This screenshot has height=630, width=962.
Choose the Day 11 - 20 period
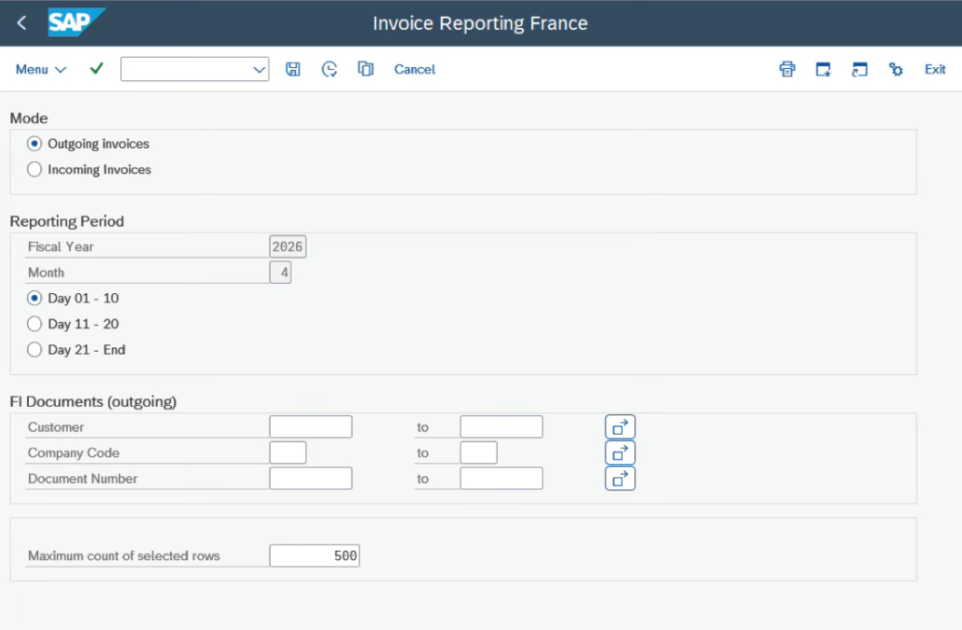point(35,324)
